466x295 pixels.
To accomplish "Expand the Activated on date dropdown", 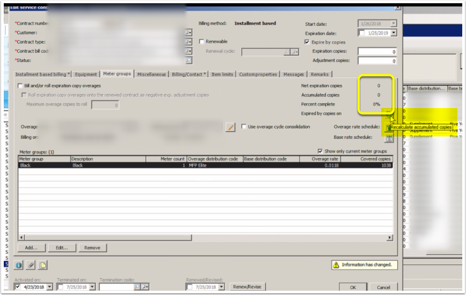I will (49, 287).
